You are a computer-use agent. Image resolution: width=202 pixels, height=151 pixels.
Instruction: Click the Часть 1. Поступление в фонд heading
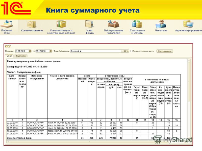(x=24, y=72)
